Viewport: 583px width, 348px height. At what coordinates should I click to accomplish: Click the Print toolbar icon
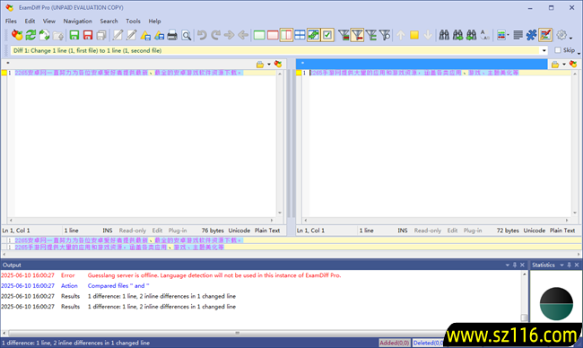point(172,35)
